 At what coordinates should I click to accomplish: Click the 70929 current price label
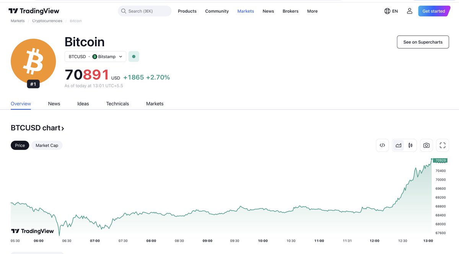point(440,160)
